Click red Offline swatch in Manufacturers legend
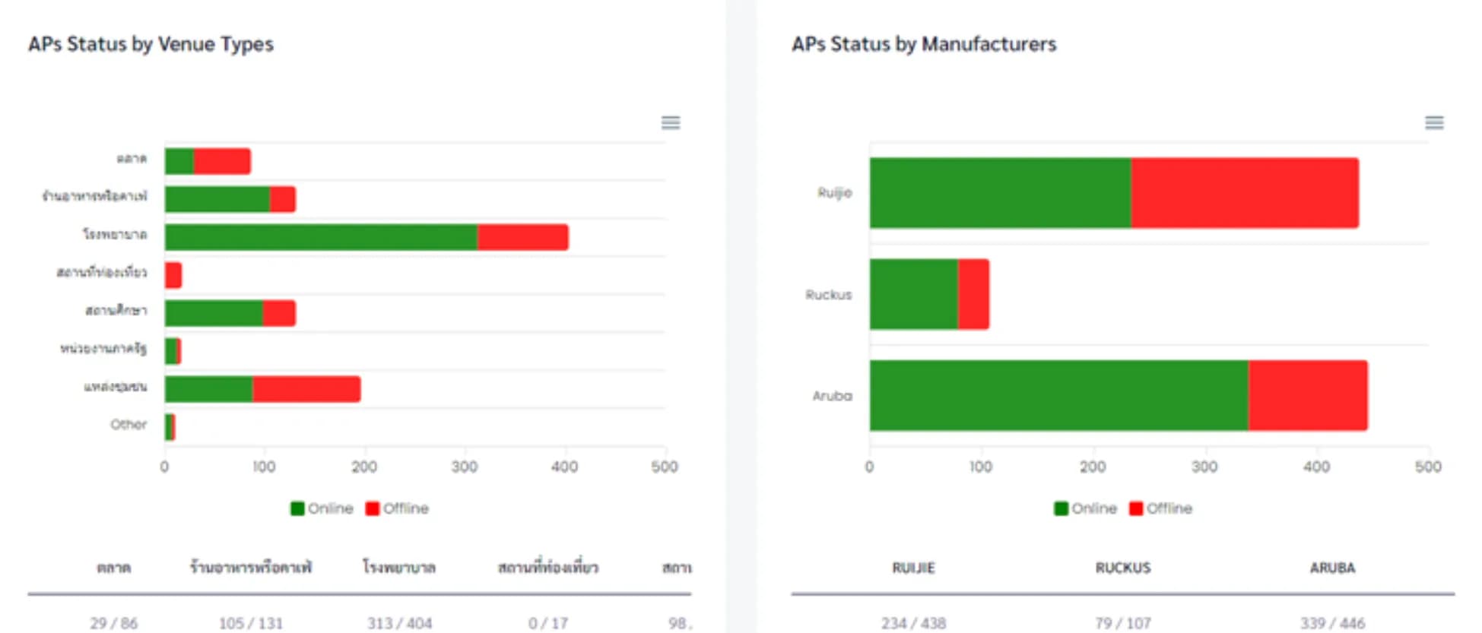Viewport: 1482px width, 633px height. click(x=1136, y=508)
